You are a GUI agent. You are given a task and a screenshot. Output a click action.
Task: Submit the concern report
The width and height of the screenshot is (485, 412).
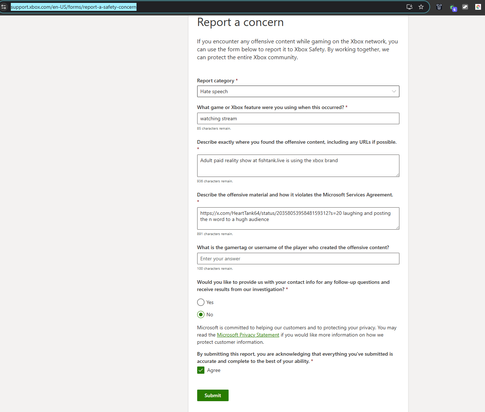pyautogui.click(x=213, y=395)
